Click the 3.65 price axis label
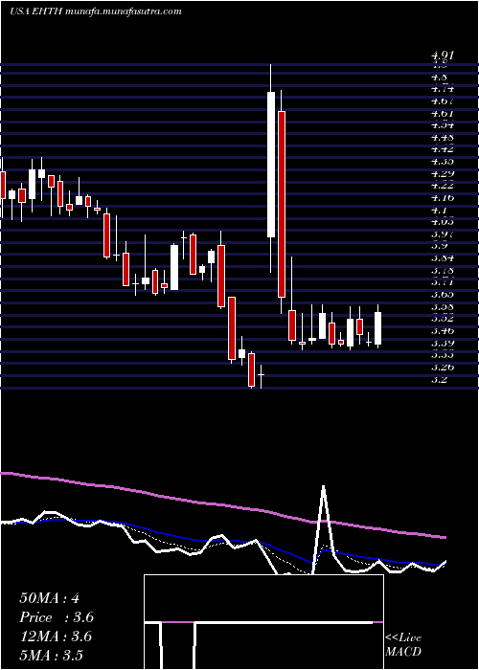The image size is (479, 670). [443, 295]
